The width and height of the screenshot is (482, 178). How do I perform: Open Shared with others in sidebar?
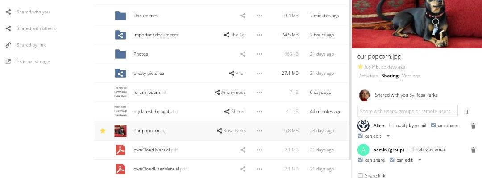[x=36, y=28]
